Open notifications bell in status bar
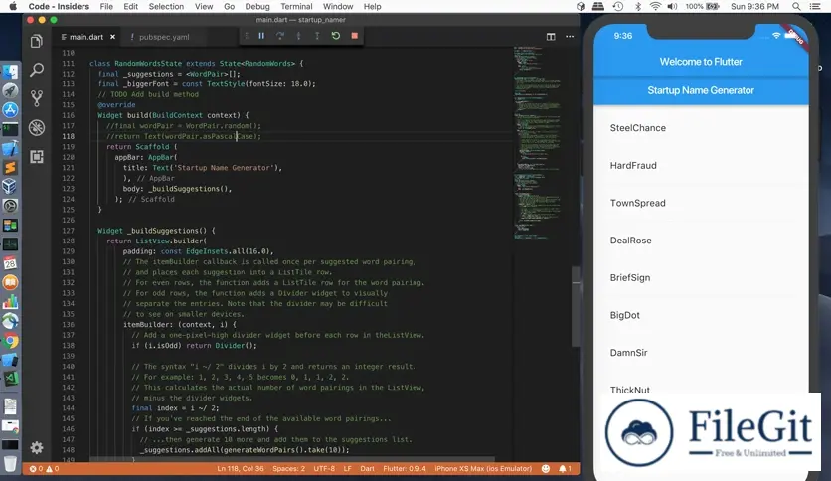The width and height of the screenshot is (831, 481). (565, 469)
